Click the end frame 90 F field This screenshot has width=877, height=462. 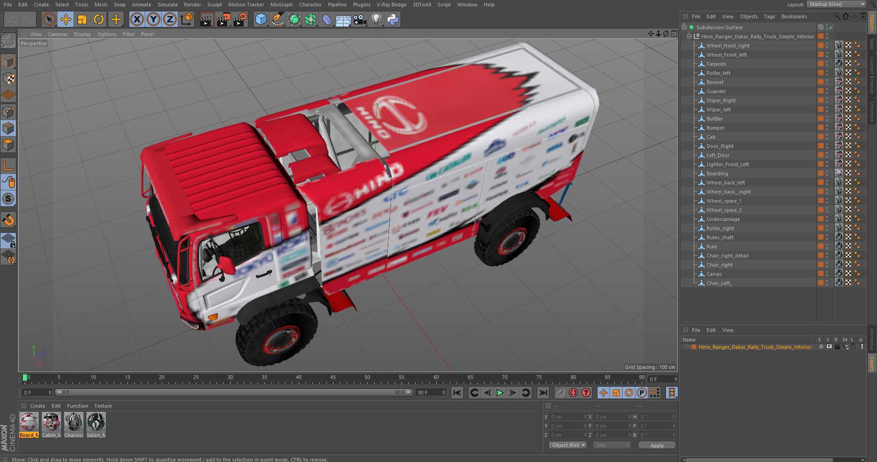point(431,392)
